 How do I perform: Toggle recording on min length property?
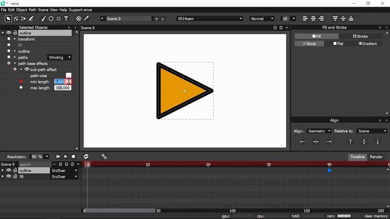point(21,82)
